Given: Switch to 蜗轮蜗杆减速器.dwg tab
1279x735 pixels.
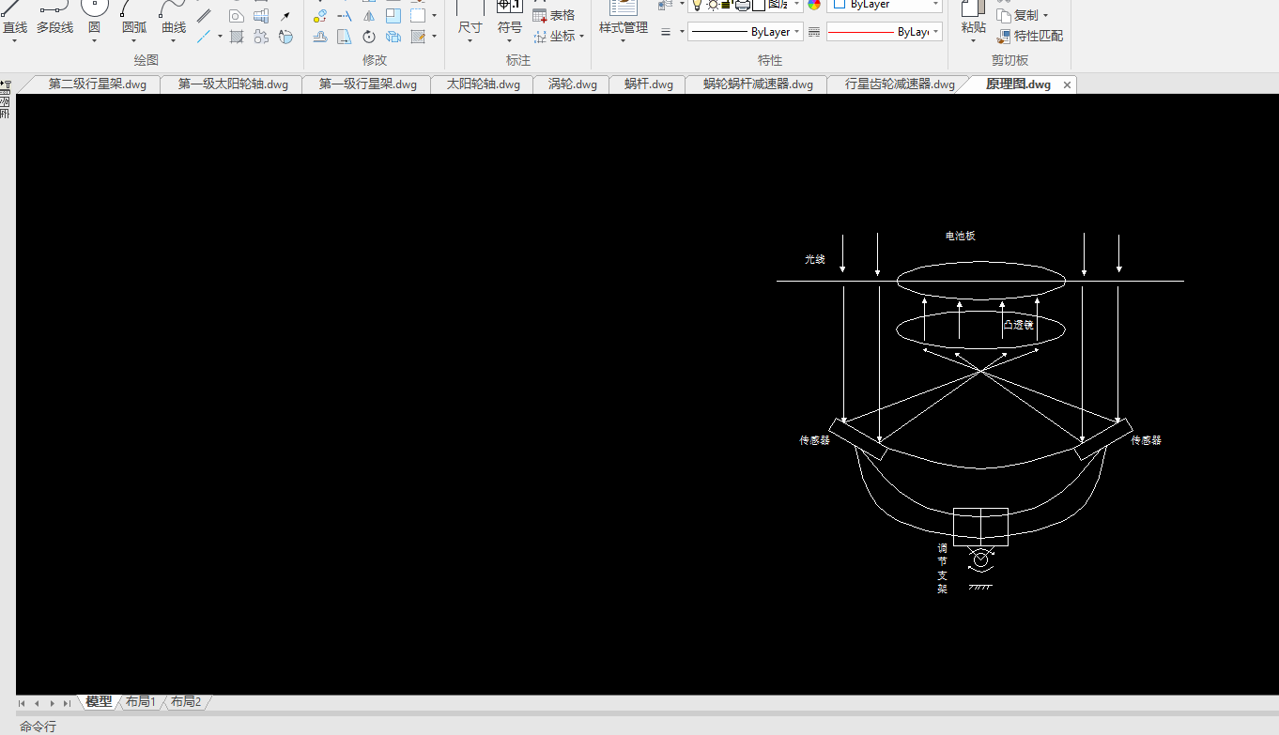Looking at the screenshot, I should point(757,84).
